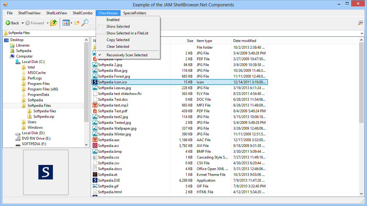The width and height of the screenshot is (367, 206).
Task: Click the Softpedia.et theme file icon
Action: tap(95, 174)
